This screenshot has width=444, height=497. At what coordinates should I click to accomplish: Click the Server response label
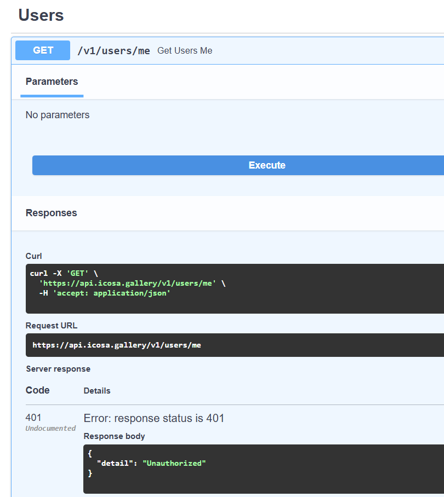(58, 369)
